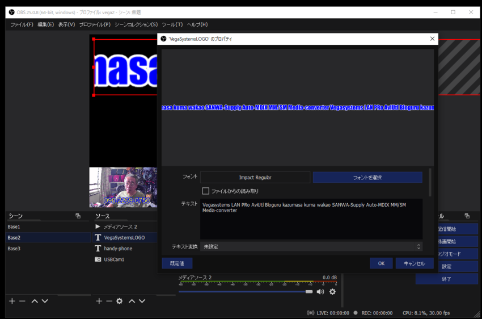Screen dimensions: 482x319
Task: Add a new source with plus icon
Action: coord(99,301)
